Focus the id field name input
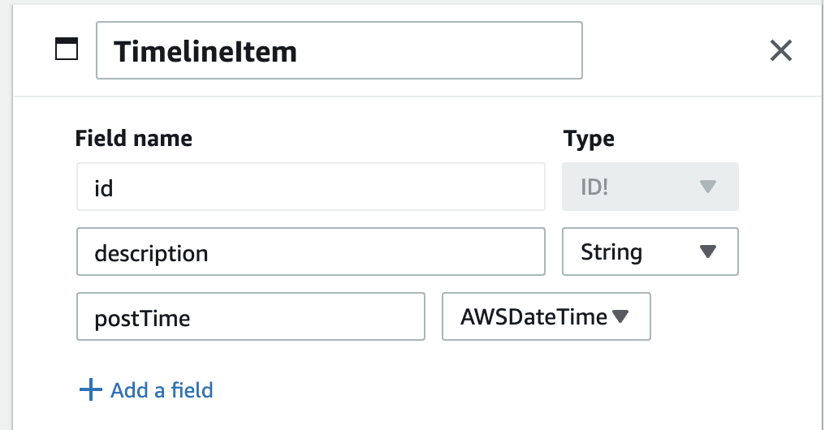Screen dimensions: 825x430 pyautogui.click(x=311, y=187)
